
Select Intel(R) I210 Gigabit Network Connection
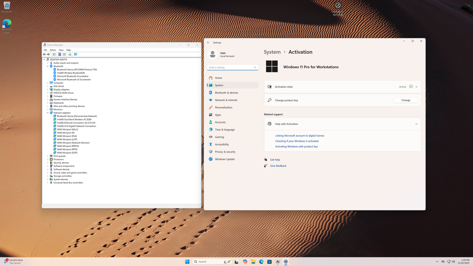(x=76, y=126)
